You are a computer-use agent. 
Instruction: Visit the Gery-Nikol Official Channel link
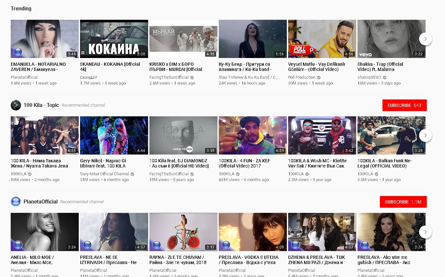(104, 174)
